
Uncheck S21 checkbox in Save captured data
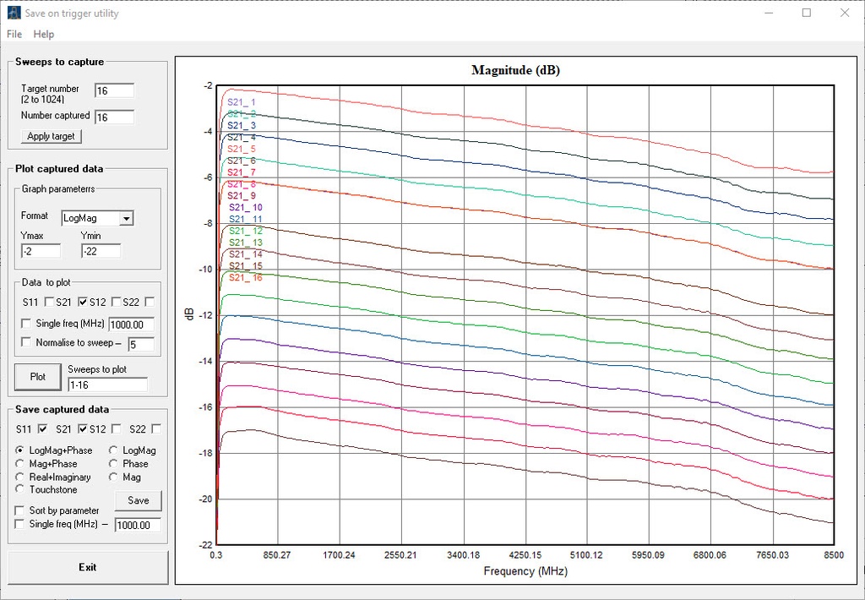83,429
